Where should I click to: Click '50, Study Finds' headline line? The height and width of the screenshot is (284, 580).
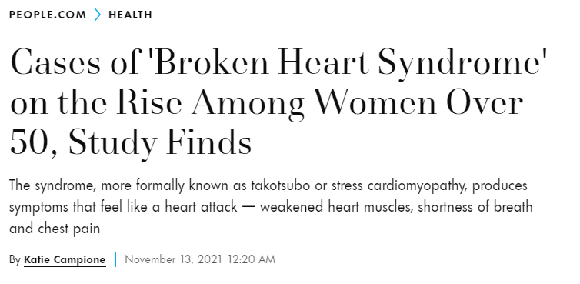pyautogui.click(x=131, y=143)
